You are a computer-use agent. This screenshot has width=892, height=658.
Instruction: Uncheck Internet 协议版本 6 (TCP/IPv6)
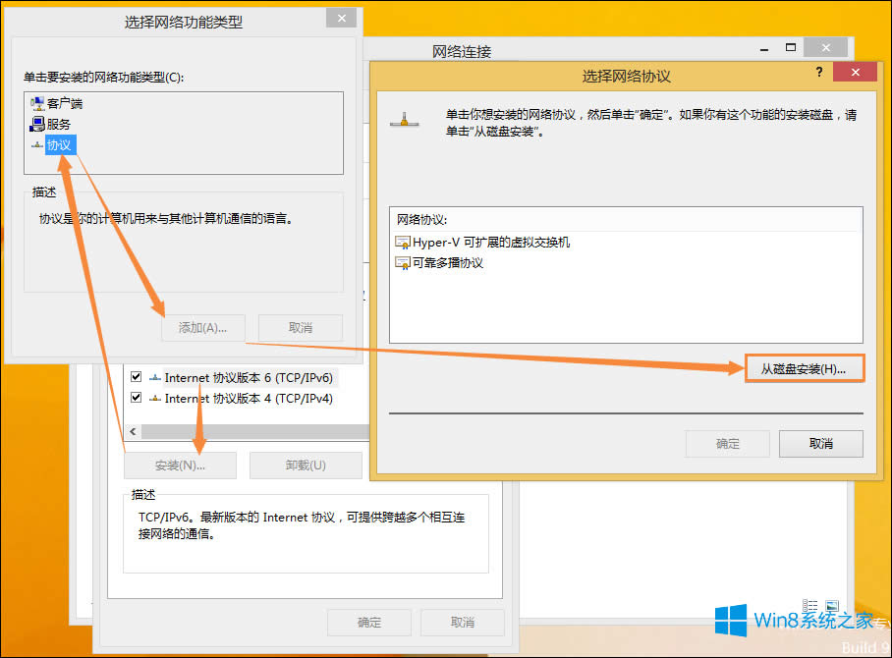pos(135,376)
